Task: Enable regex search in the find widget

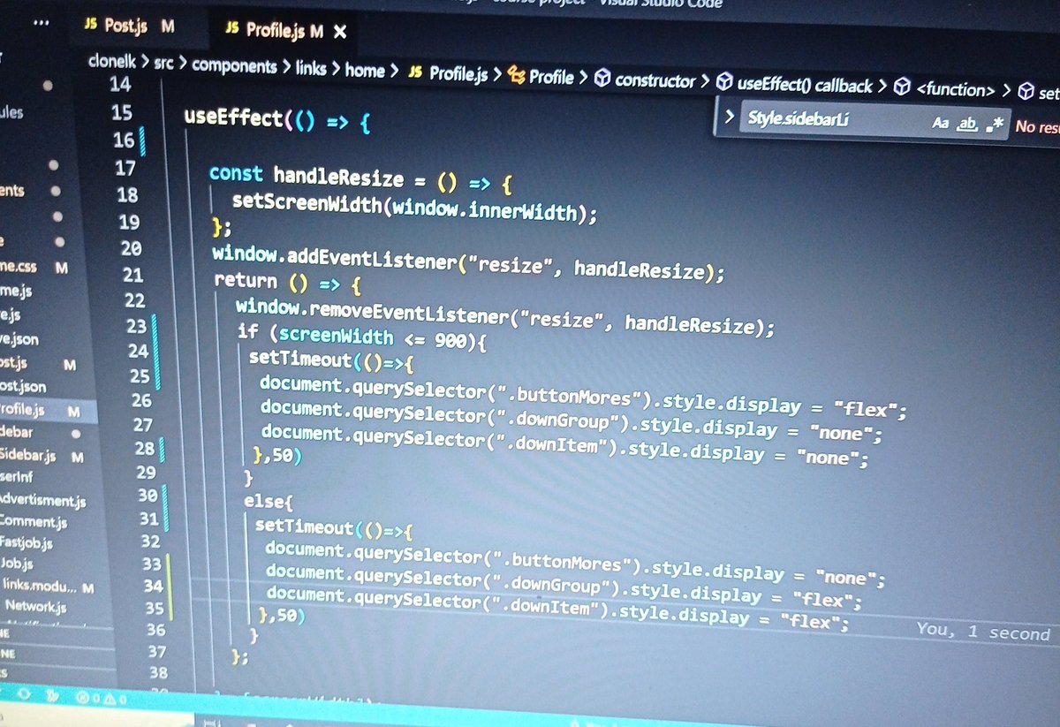Action: pos(996,124)
